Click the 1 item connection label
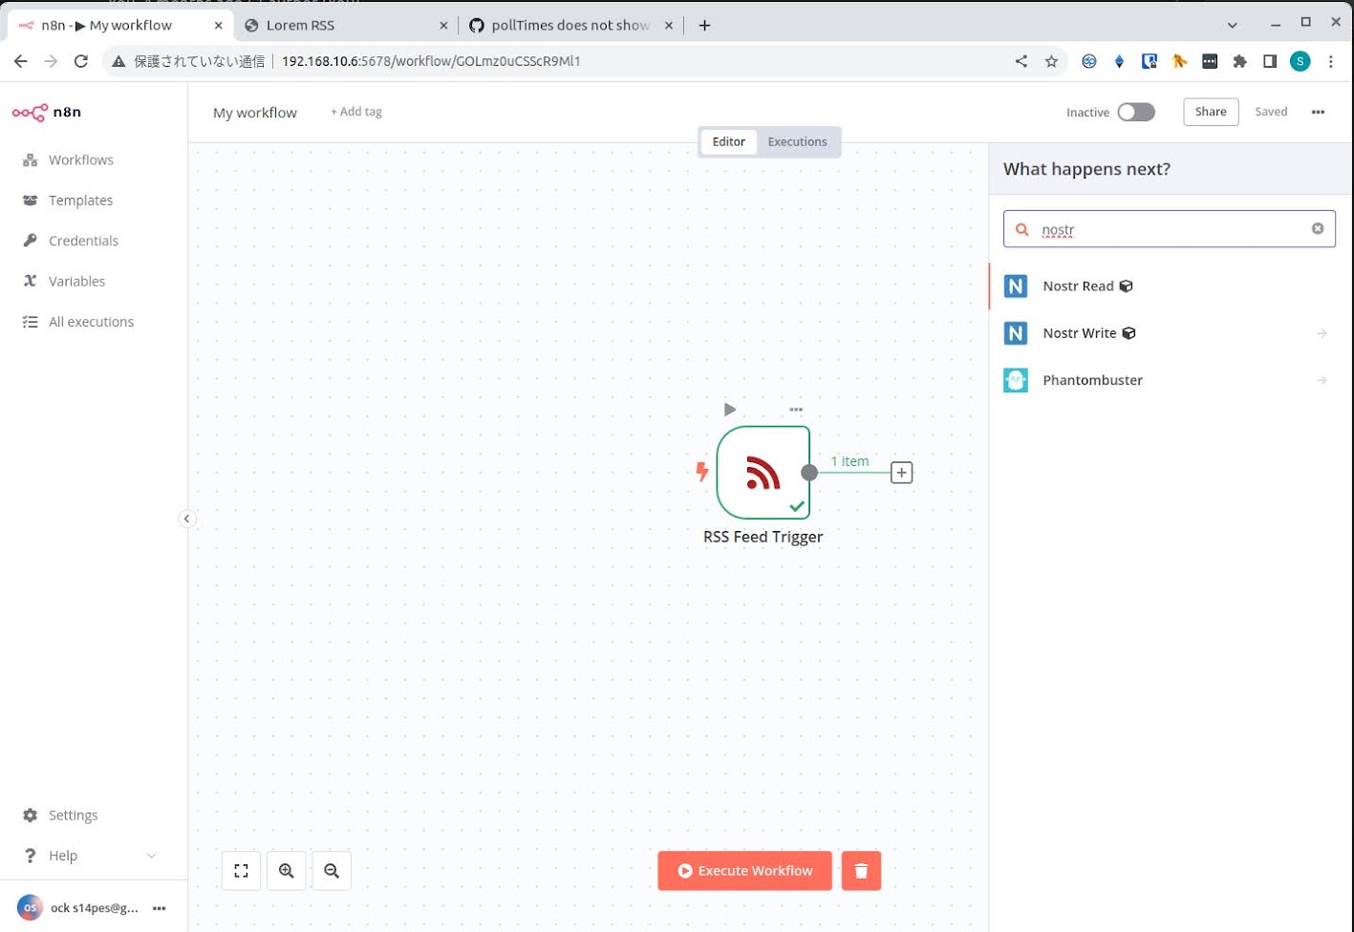Viewport: 1354px width, 932px height. coord(849,461)
